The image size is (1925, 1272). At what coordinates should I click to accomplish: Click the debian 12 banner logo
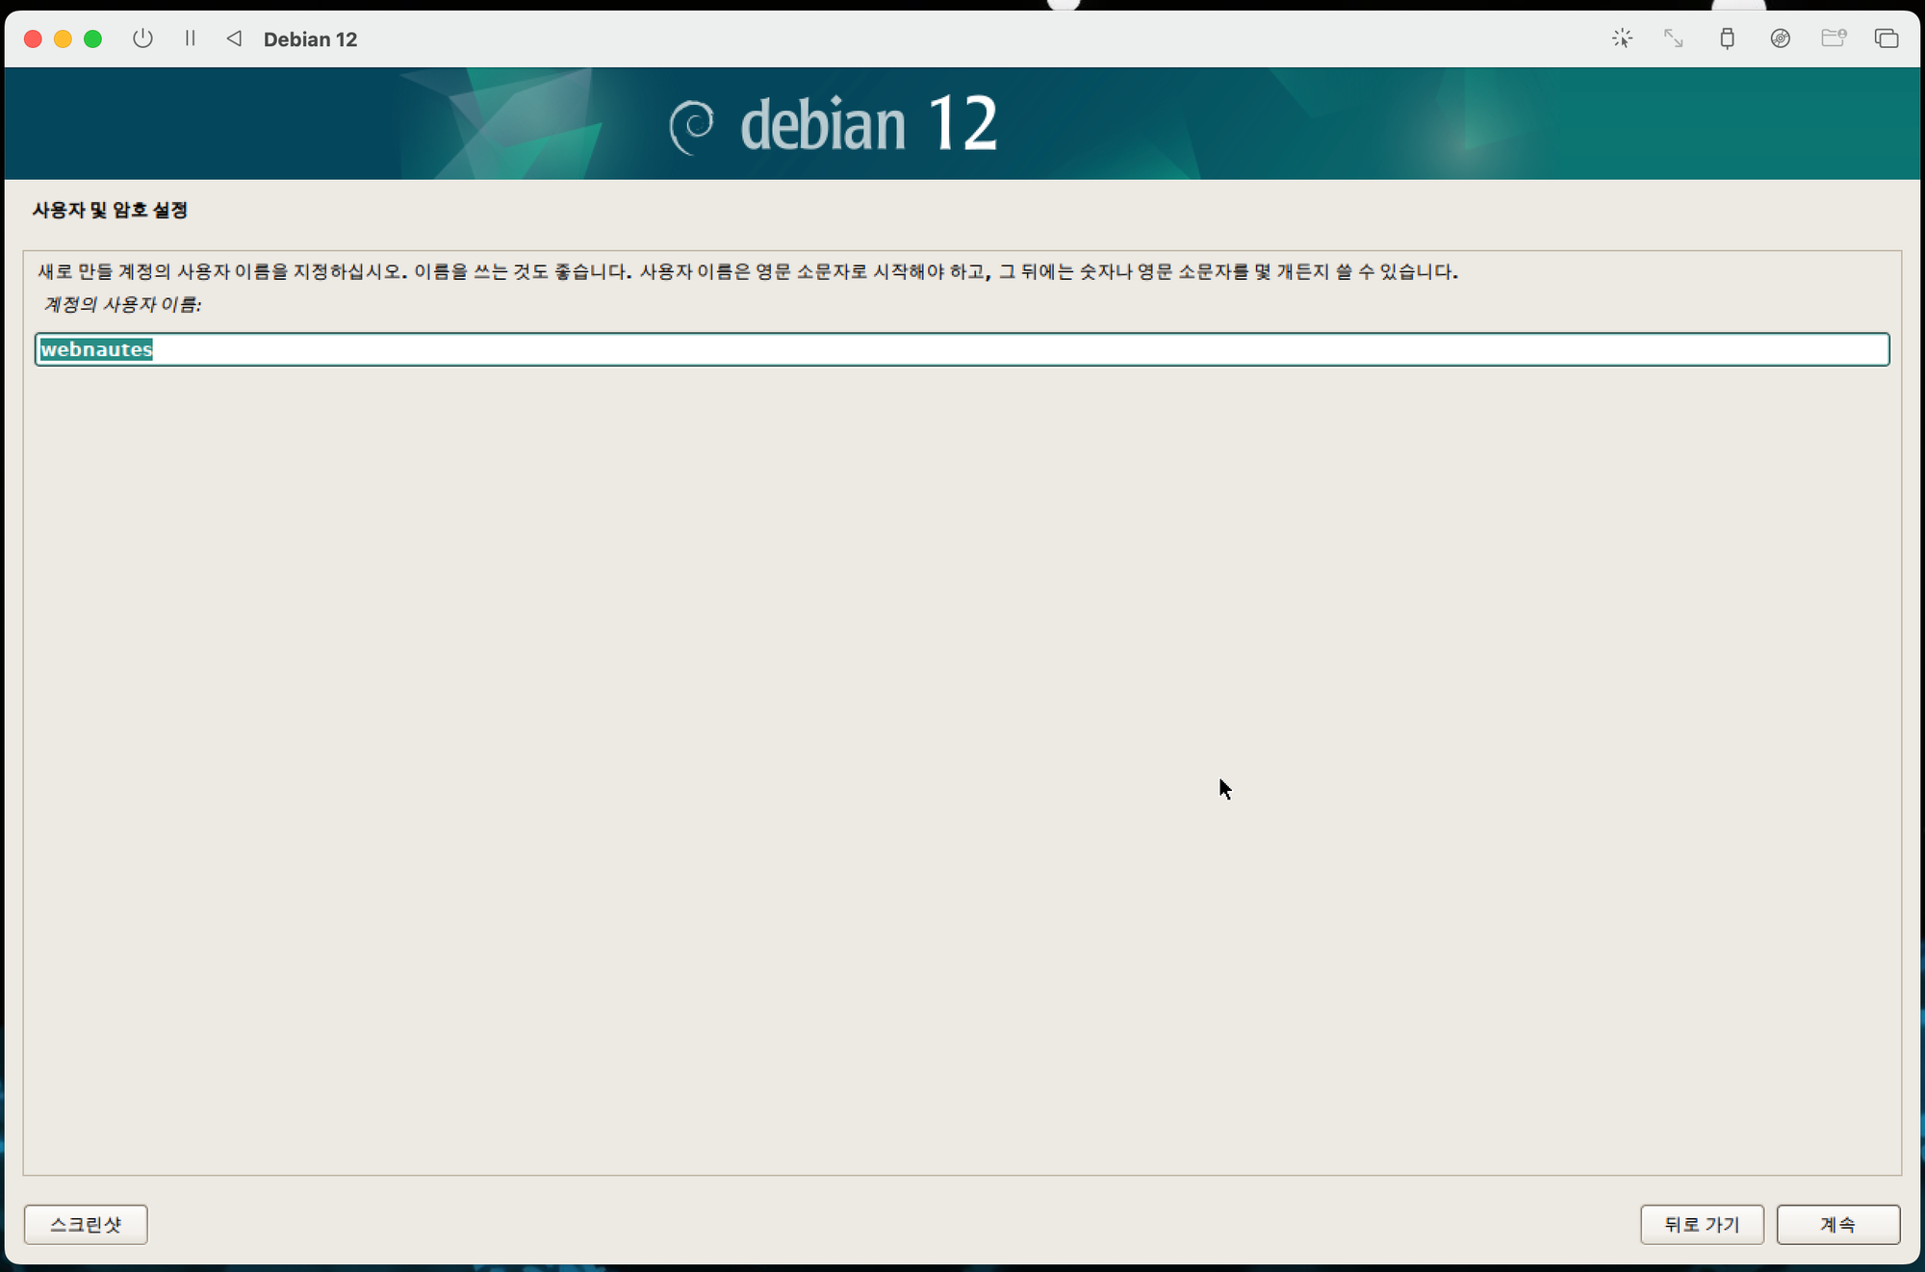pos(834,124)
